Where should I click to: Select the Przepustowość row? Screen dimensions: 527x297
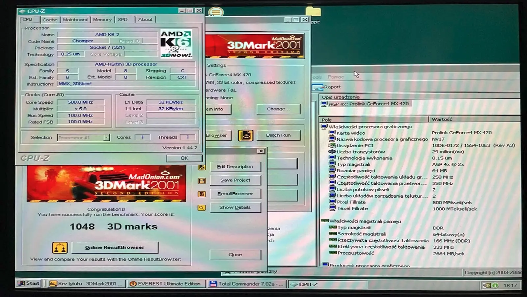coord(355,253)
